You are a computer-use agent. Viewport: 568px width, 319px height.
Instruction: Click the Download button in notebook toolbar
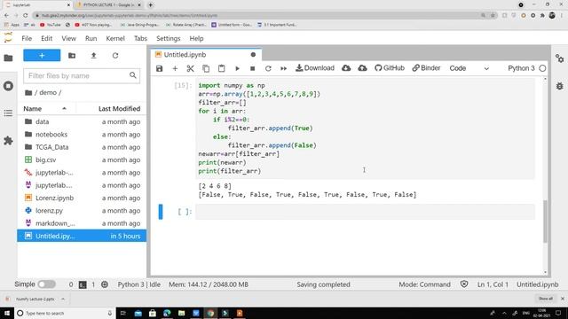pos(315,68)
